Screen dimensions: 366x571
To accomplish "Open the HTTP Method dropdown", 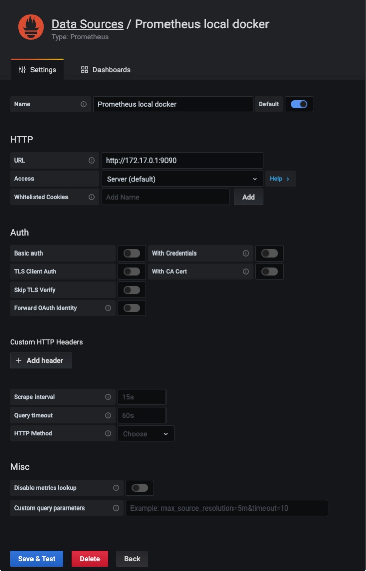I will [x=146, y=434].
